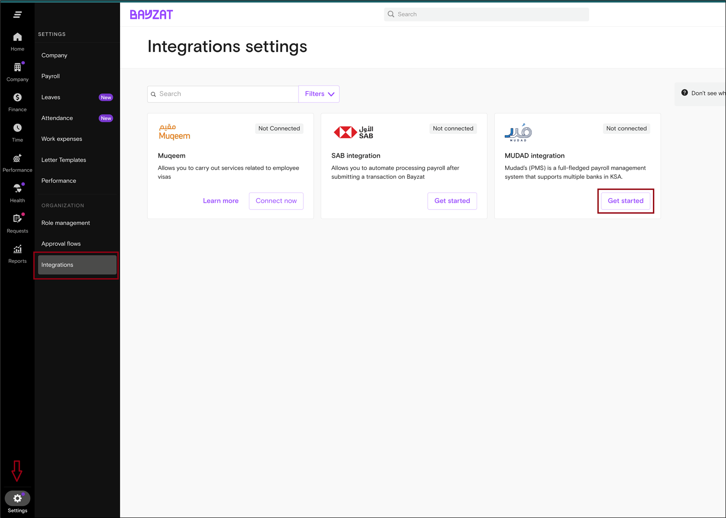Image resolution: width=726 pixels, height=518 pixels.
Task: Click the Muqeem logo
Action: click(x=174, y=132)
